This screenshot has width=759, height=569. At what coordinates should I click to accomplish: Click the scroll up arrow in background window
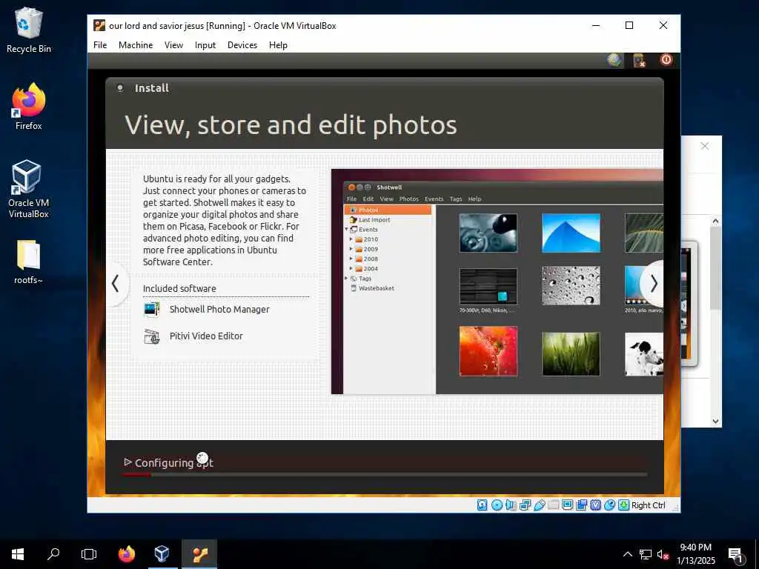coord(715,221)
